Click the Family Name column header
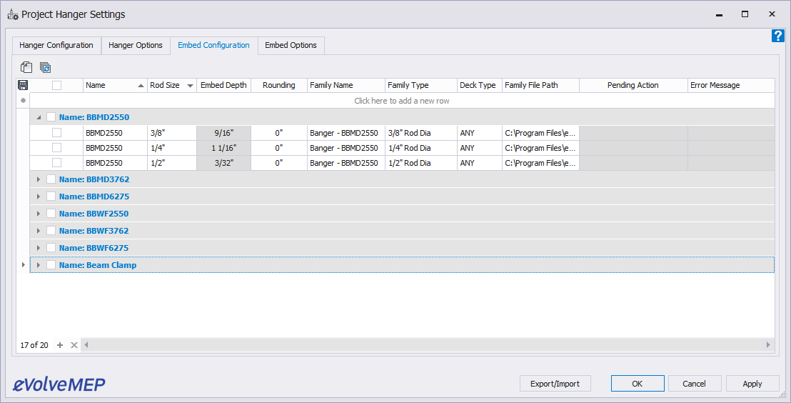Screen dimensions: 791x403 pos(346,85)
